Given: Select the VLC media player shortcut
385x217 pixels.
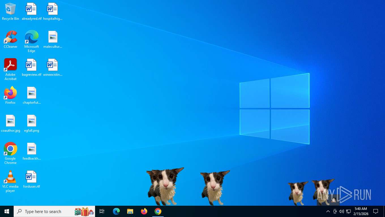Looking at the screenshot, I should pos(10,181).
